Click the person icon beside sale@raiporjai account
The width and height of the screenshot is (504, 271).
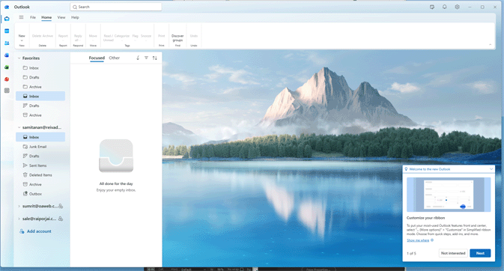pyautogui.click(x=61, y=219)
